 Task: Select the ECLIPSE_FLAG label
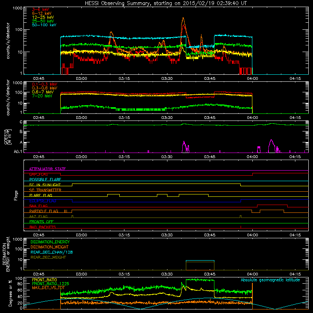coord(43,201)
